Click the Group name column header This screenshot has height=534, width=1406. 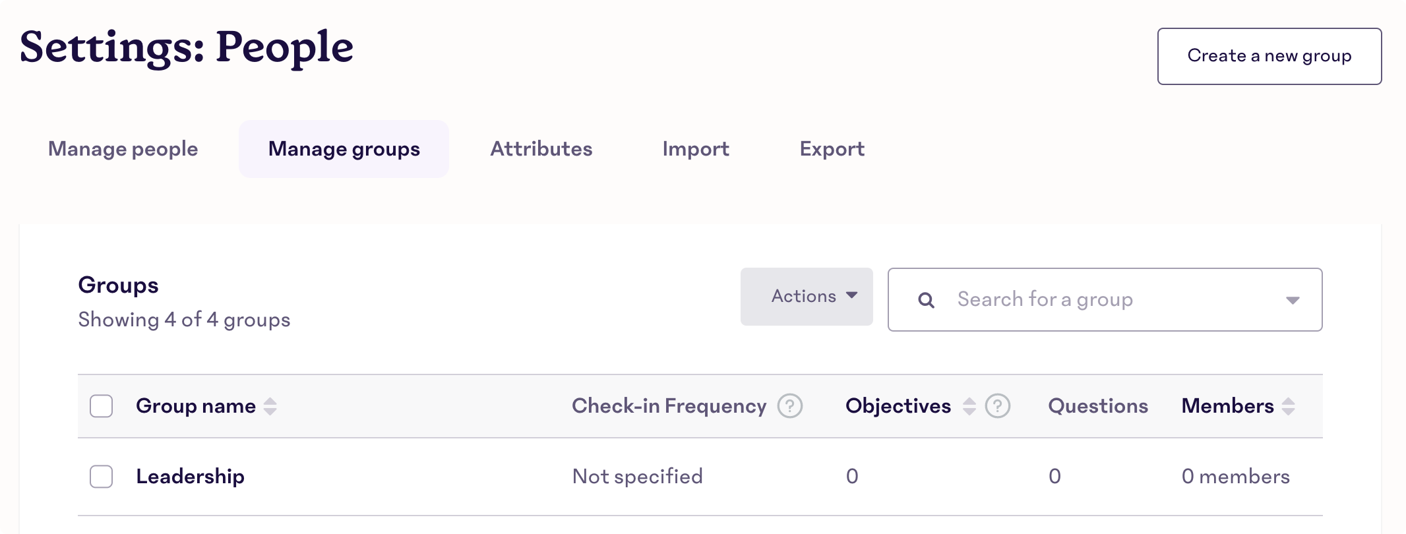(x=196, y=406)
